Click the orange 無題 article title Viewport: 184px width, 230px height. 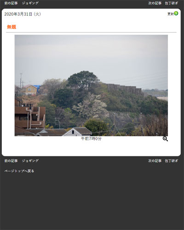pyautogui.click(x=11, y=27)
